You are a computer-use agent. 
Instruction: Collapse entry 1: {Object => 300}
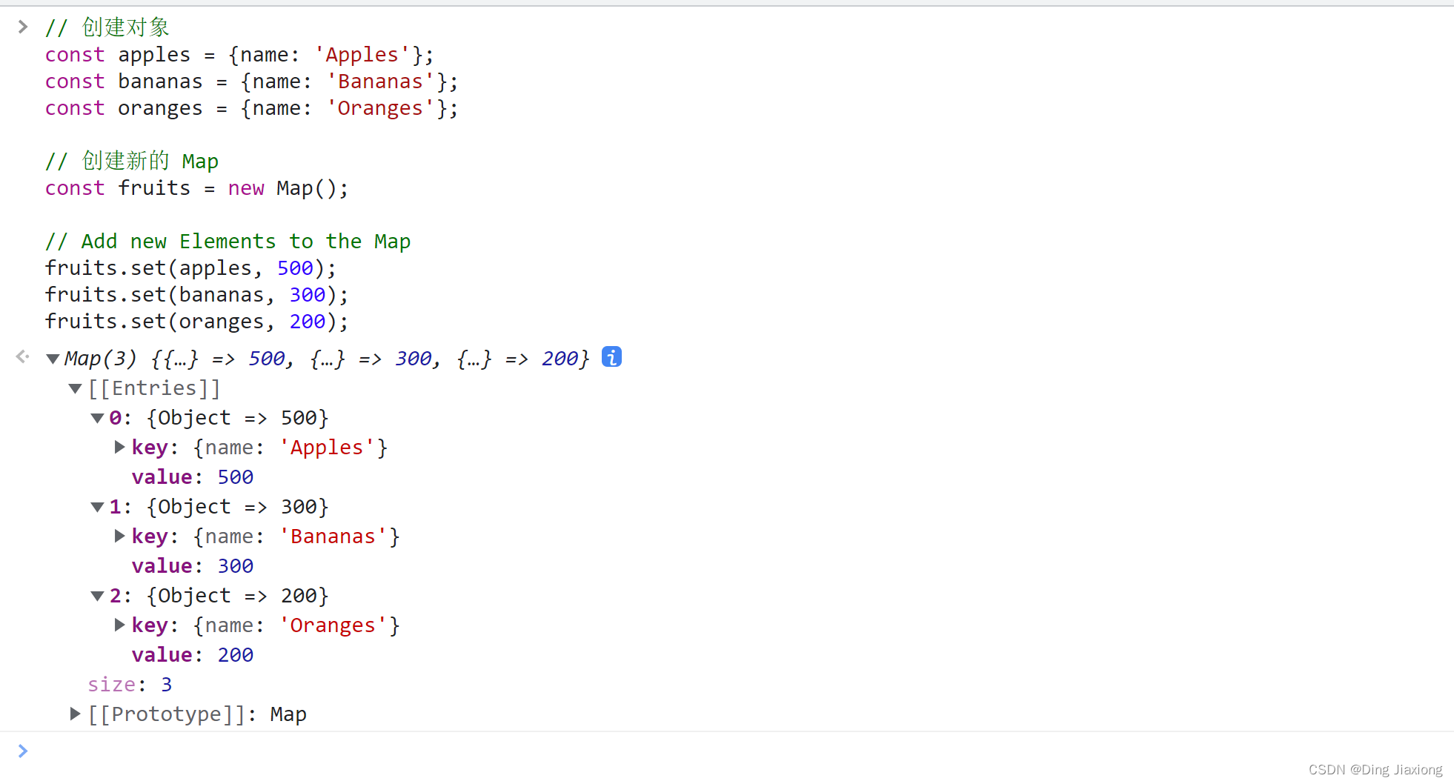pyautogui.click(x=97, y=507)
